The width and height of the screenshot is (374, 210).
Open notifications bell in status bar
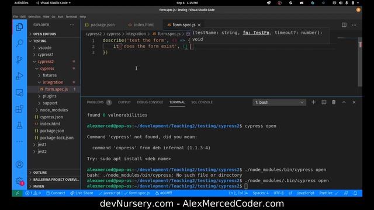355,193
